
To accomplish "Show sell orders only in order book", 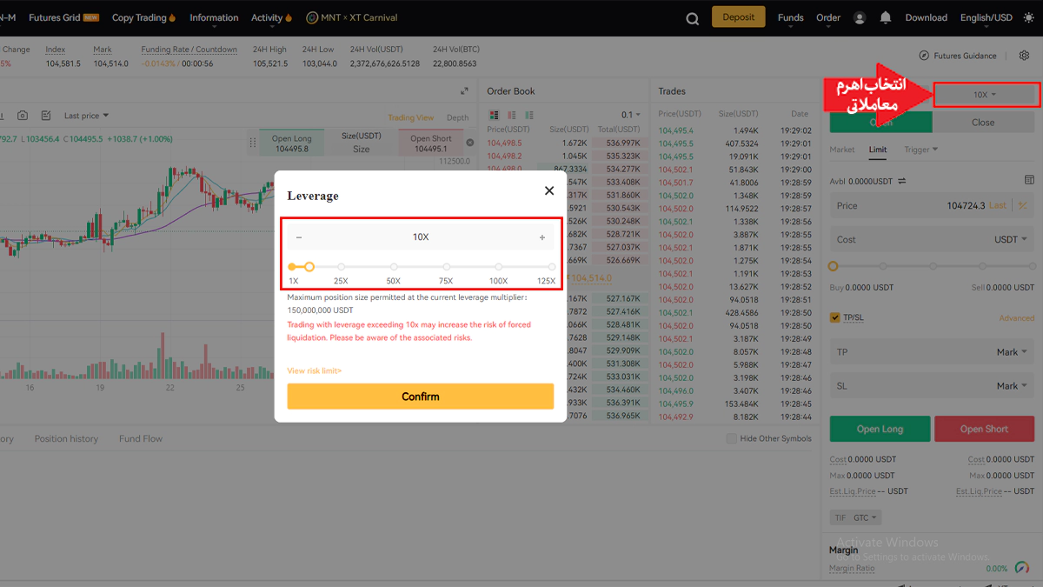I will (x=512, y=115).
